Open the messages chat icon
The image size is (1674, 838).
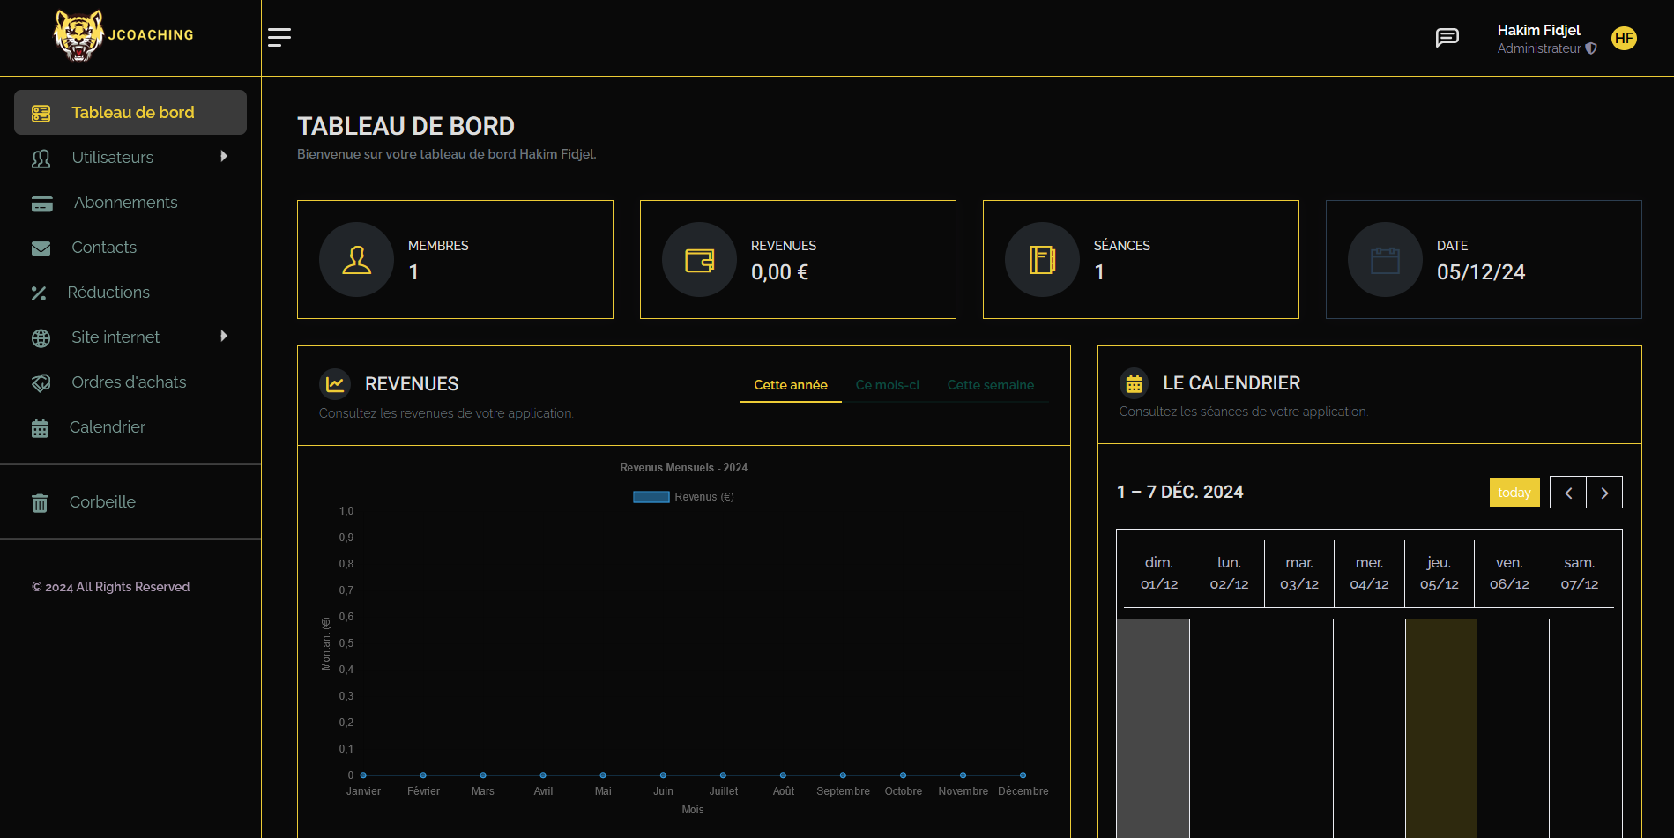click(x=1447, y=38)
